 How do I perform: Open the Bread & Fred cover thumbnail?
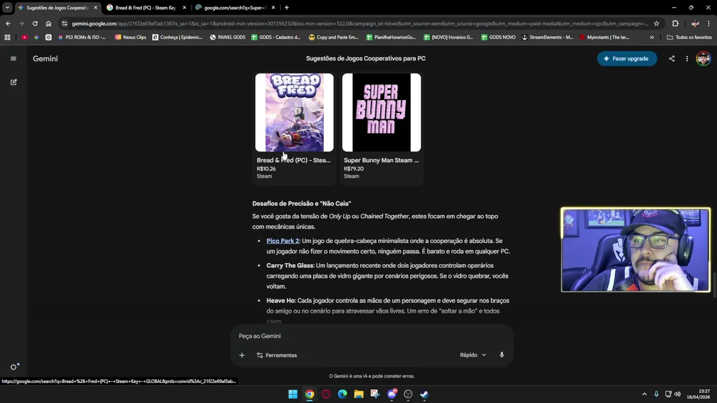click(x=294, y=113)
